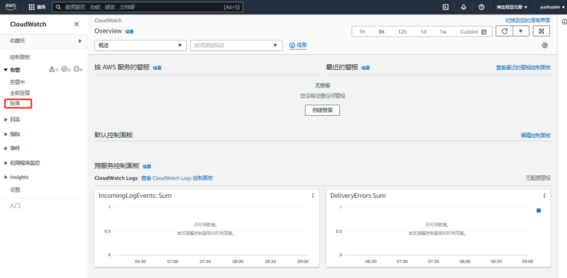Open the IncomingLogEvents widget options menu

click(x=313, y=195)
